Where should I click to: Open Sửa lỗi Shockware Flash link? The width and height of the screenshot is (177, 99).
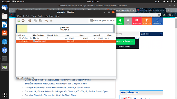(56, 84)
